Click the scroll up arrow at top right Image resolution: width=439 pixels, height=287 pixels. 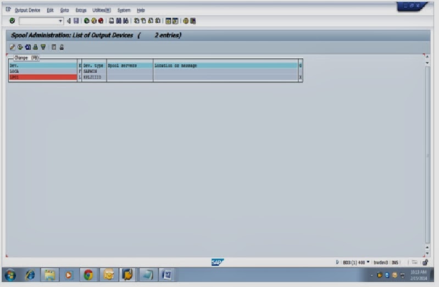click(427, 57)
